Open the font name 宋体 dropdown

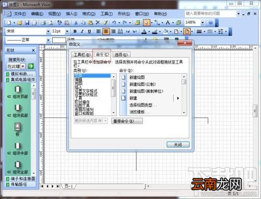pos(48,31)
